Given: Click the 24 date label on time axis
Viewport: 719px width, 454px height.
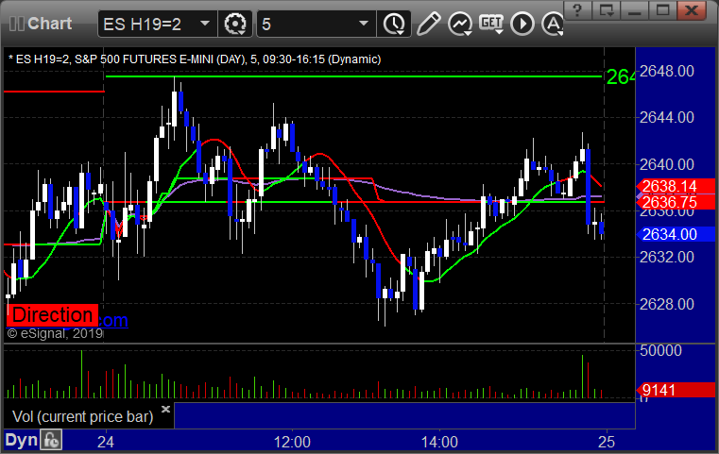Looking at the screenshot, I should [x=106, y=442].
